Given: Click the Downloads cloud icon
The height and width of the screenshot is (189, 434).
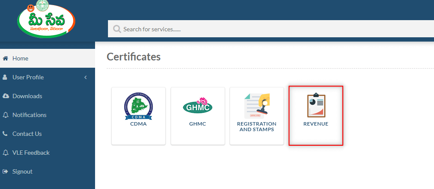Looking at the screenshot, I should click(x=6, y=96).
